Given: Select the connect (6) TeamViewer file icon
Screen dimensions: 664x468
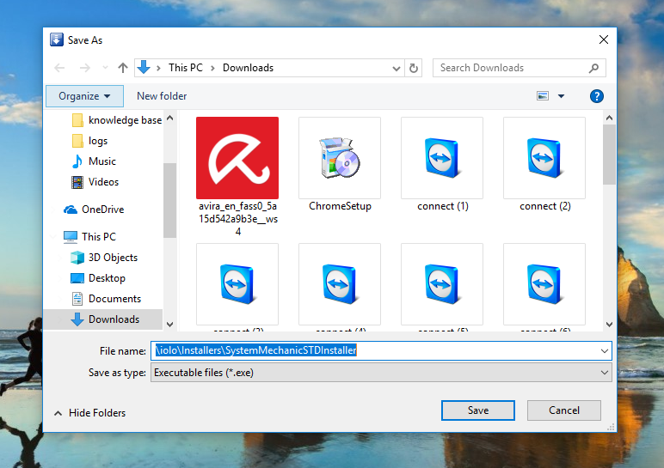Looking at the screenshot, I should (544, 284).
